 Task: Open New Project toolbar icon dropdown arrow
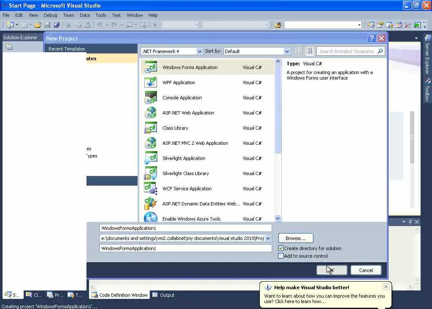pos(17,25)
